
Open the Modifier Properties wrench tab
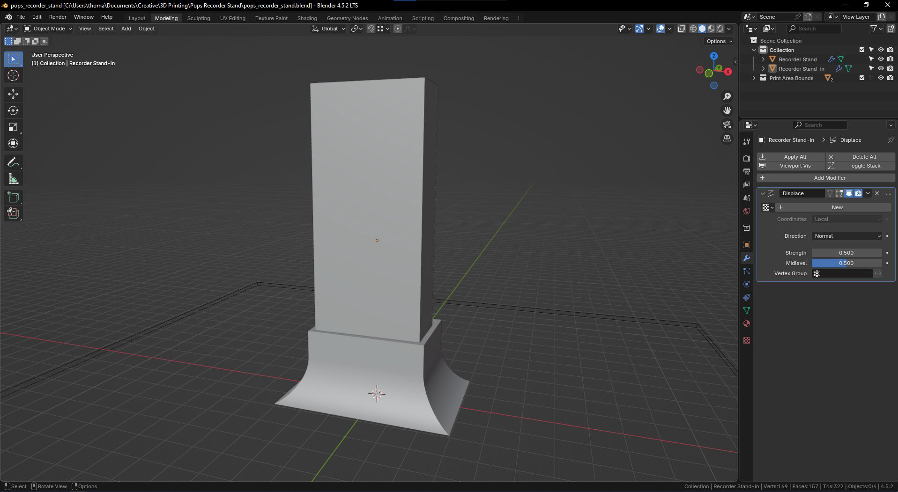pyautogui.click(x=746, y=258)
